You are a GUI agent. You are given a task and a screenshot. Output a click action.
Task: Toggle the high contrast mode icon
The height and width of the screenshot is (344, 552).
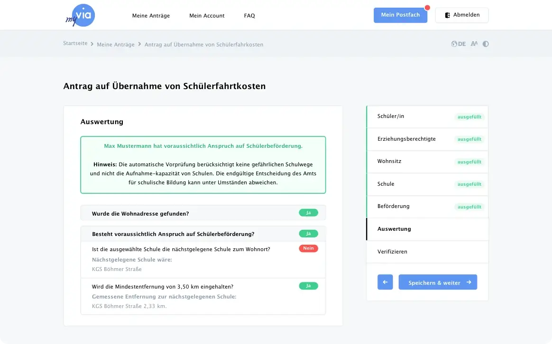[x=486, y=44]
